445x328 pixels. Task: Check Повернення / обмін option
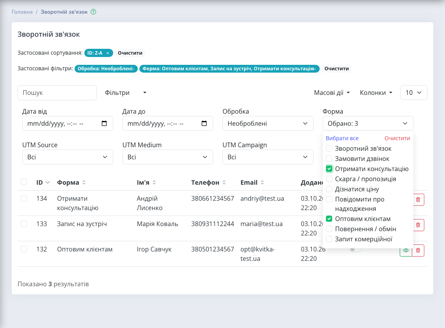point(329,229)
